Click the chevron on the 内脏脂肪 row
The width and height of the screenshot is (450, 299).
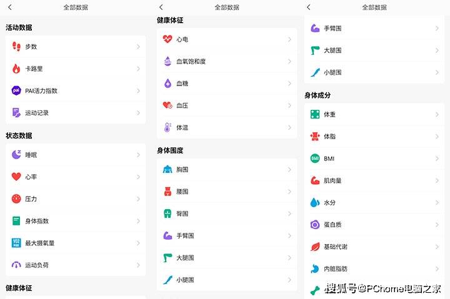tap(437, 268)
